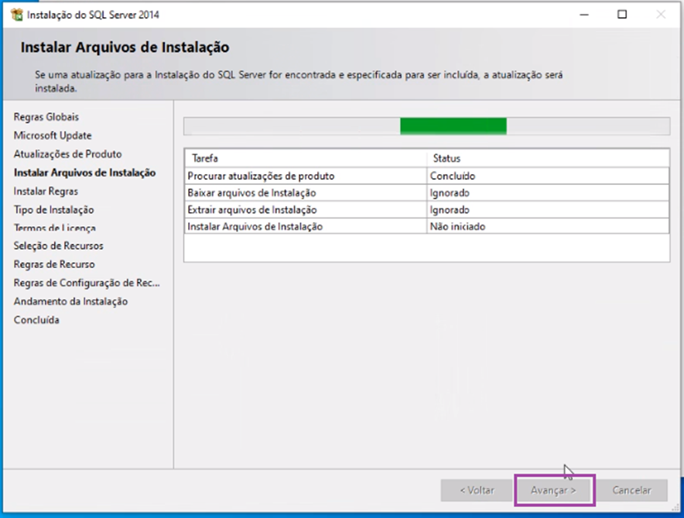Select Instalar Arquivos de Instalação task row
This screenshot has width=684, height=518.
pyautogui.click(x=426, y=226)
